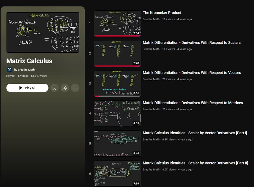Open 'Derivatives With Respect to Scalars' video

tap(192, 43)
